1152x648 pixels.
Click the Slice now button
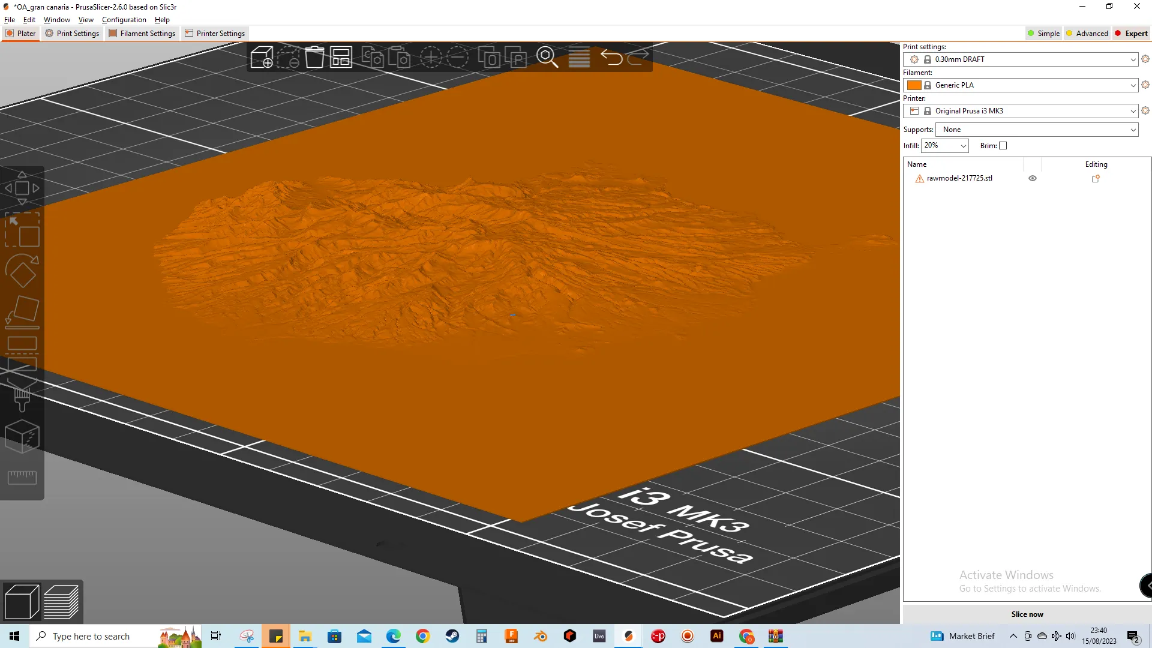tap(1027, 614)
